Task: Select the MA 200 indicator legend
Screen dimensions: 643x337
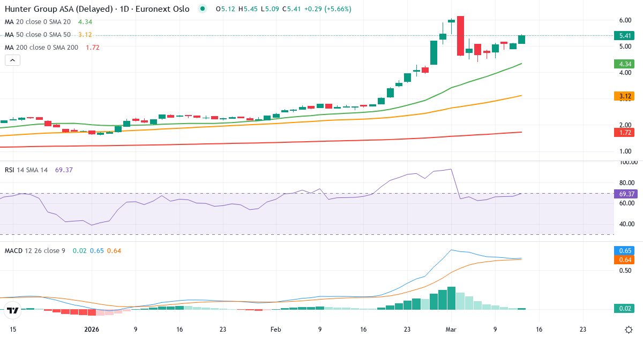Action: tap(41, 47)
